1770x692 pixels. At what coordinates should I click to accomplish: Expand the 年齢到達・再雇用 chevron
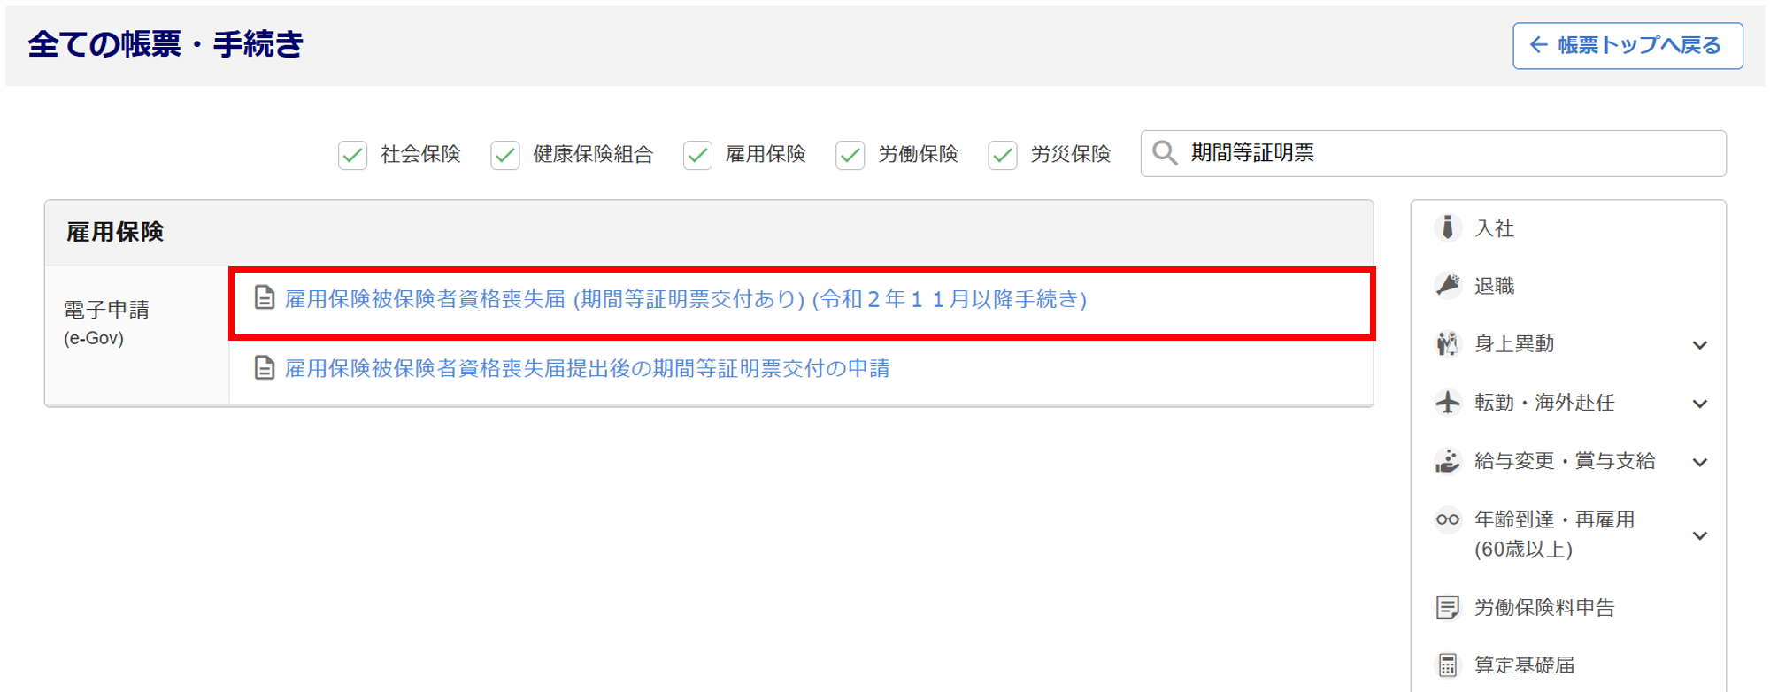[x=1700, y=535]
